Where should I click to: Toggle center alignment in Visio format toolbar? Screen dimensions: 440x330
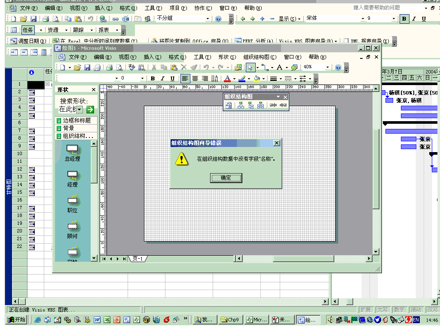pos(195,79)
